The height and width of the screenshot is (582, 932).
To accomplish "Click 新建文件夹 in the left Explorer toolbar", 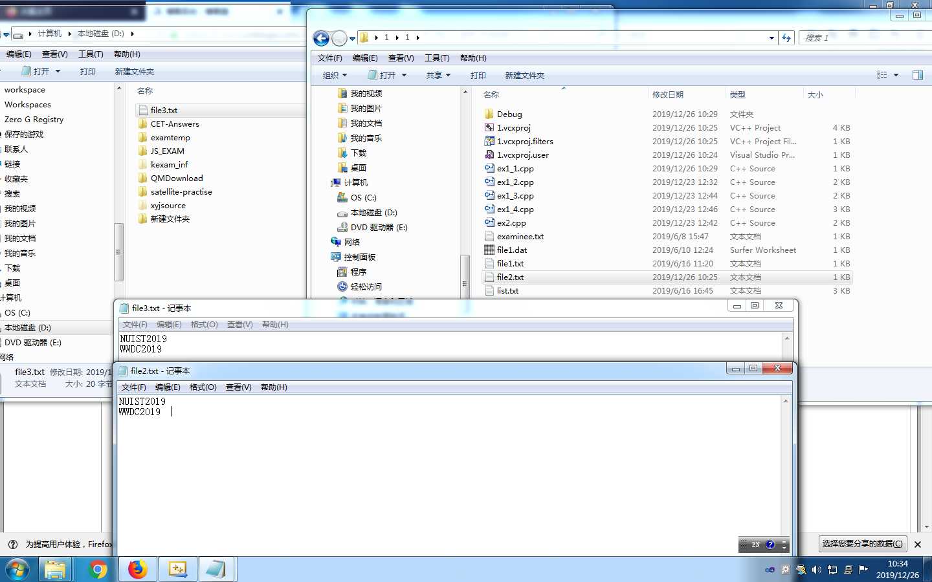I will pos(135,71).
